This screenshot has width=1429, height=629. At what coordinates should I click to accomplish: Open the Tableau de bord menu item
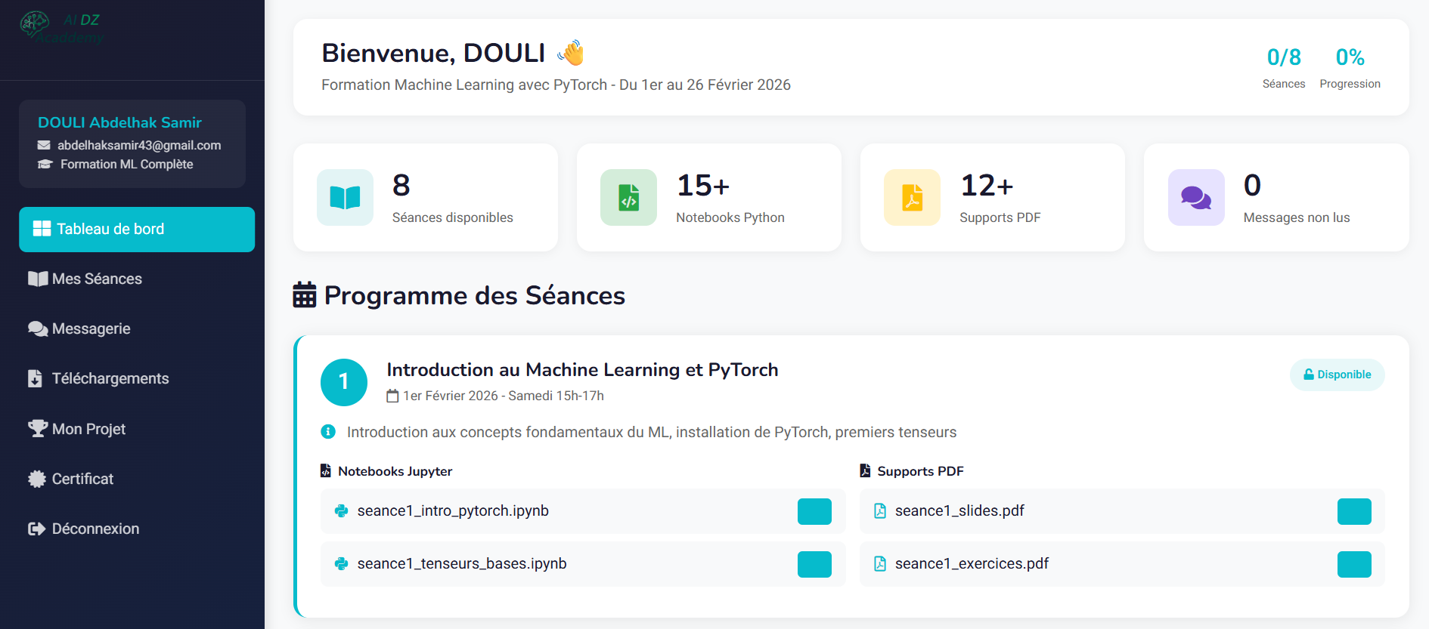click(137, 230)
